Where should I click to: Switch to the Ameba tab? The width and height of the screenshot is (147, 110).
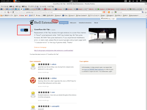[x=102, y=9]
